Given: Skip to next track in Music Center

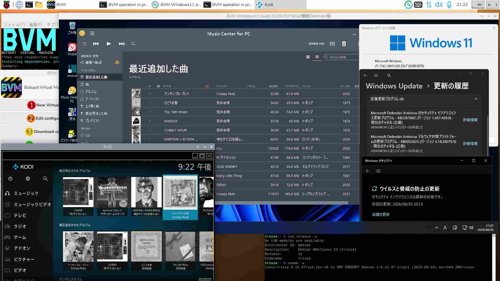Looking at the screenshot, I should 122,44.
